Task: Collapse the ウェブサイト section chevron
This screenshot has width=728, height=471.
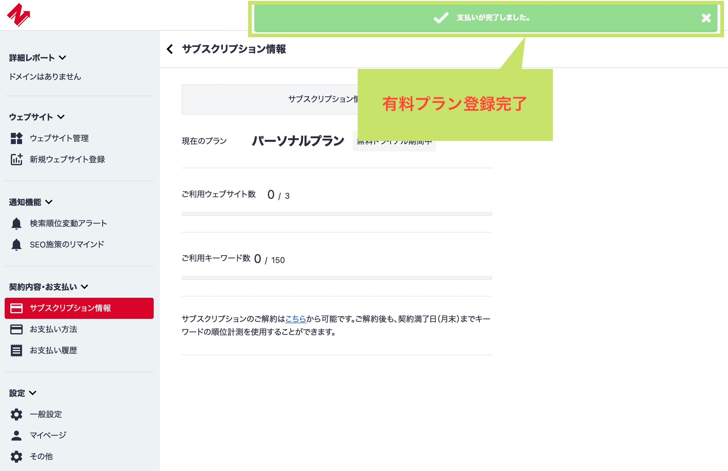Action: (61, 117)
